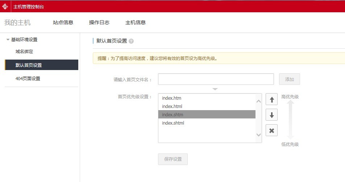Go to 我的主机 page
Viewport: 345px width, 182px height.
[x=17, y=22]
